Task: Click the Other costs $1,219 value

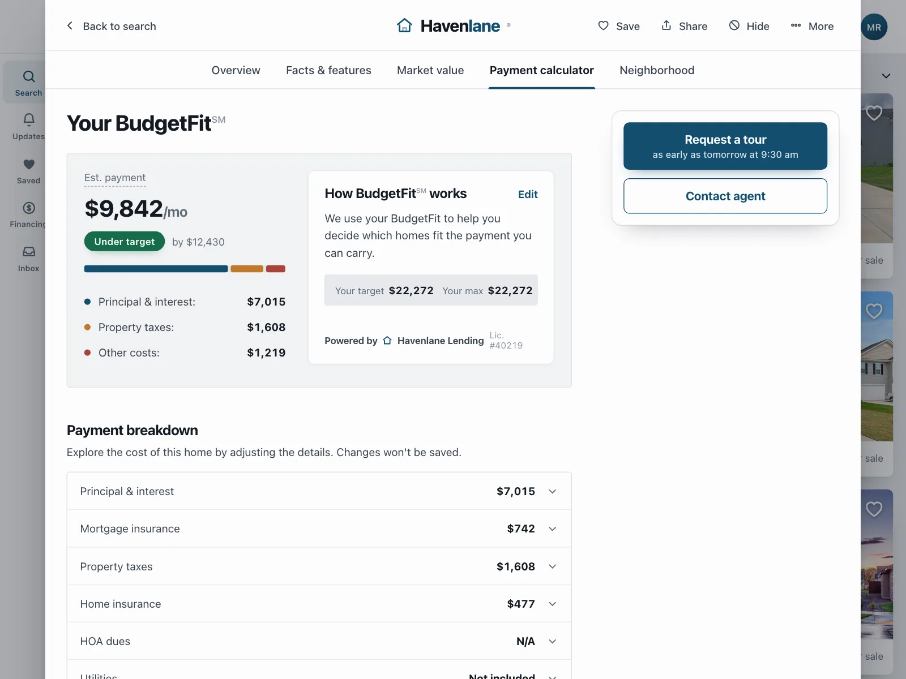Action: coord(266,353)
